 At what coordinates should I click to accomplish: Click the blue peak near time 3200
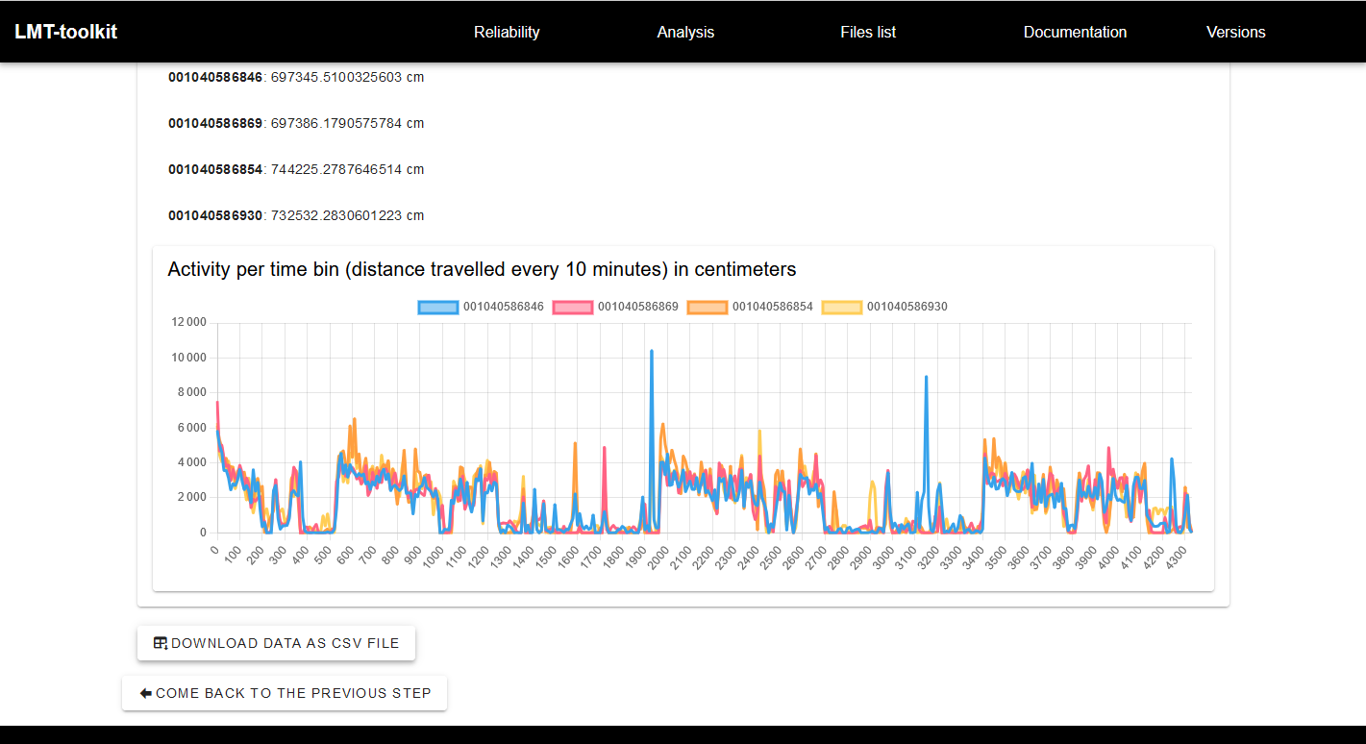coord(926,378)
